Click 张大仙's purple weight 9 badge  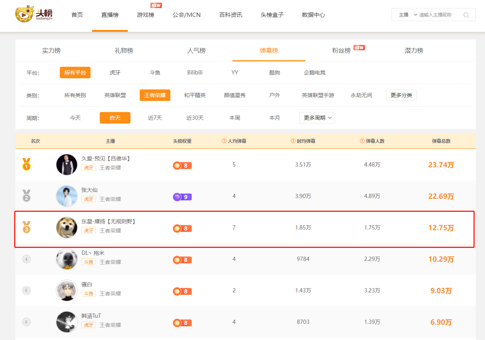(182, 197)
